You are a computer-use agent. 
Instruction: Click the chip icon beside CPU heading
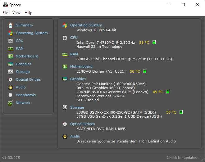click(x=65, y=38)
